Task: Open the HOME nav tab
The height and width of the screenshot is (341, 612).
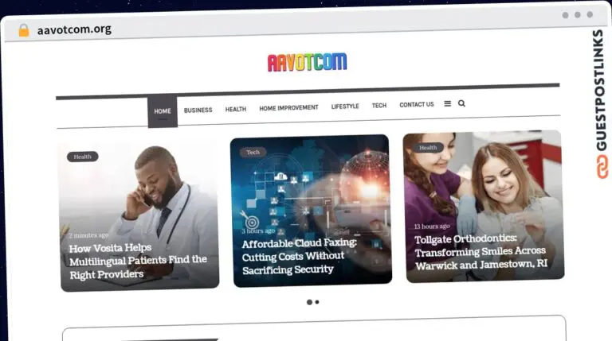Action: 163,111
